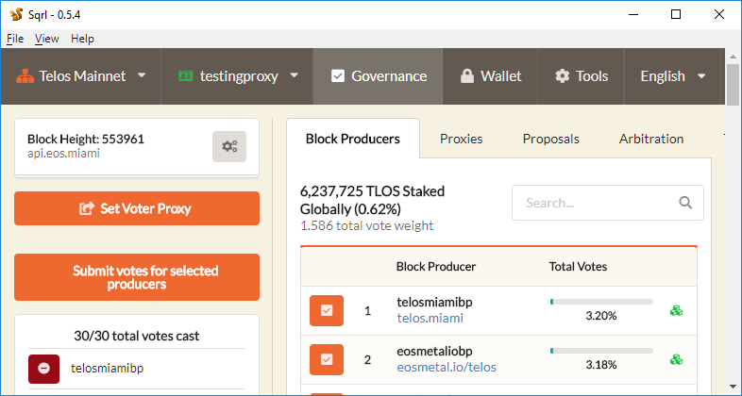Click Total Votes column header
742x396 pixels.
click(x=578, y=267)
